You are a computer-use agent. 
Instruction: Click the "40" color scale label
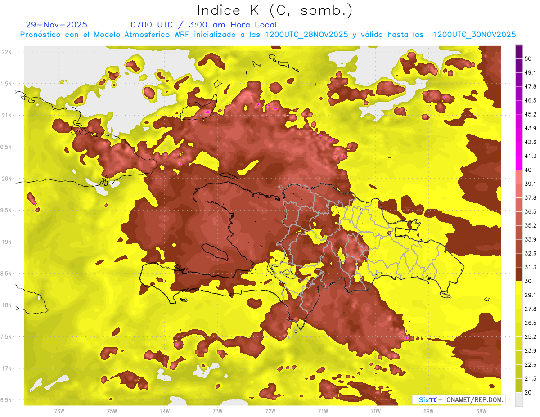(528, 170)
